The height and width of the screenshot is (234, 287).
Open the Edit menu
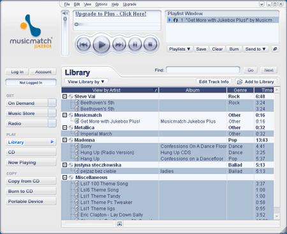77,4
